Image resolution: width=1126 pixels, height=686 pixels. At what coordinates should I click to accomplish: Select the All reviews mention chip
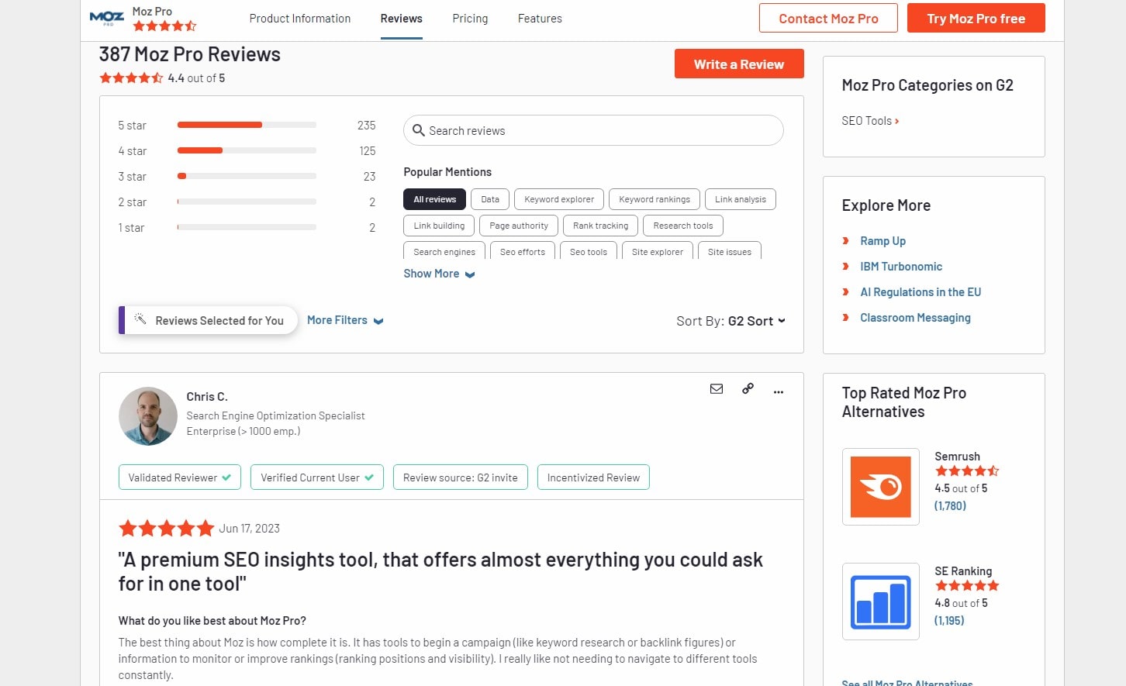(x=434, y=199)
